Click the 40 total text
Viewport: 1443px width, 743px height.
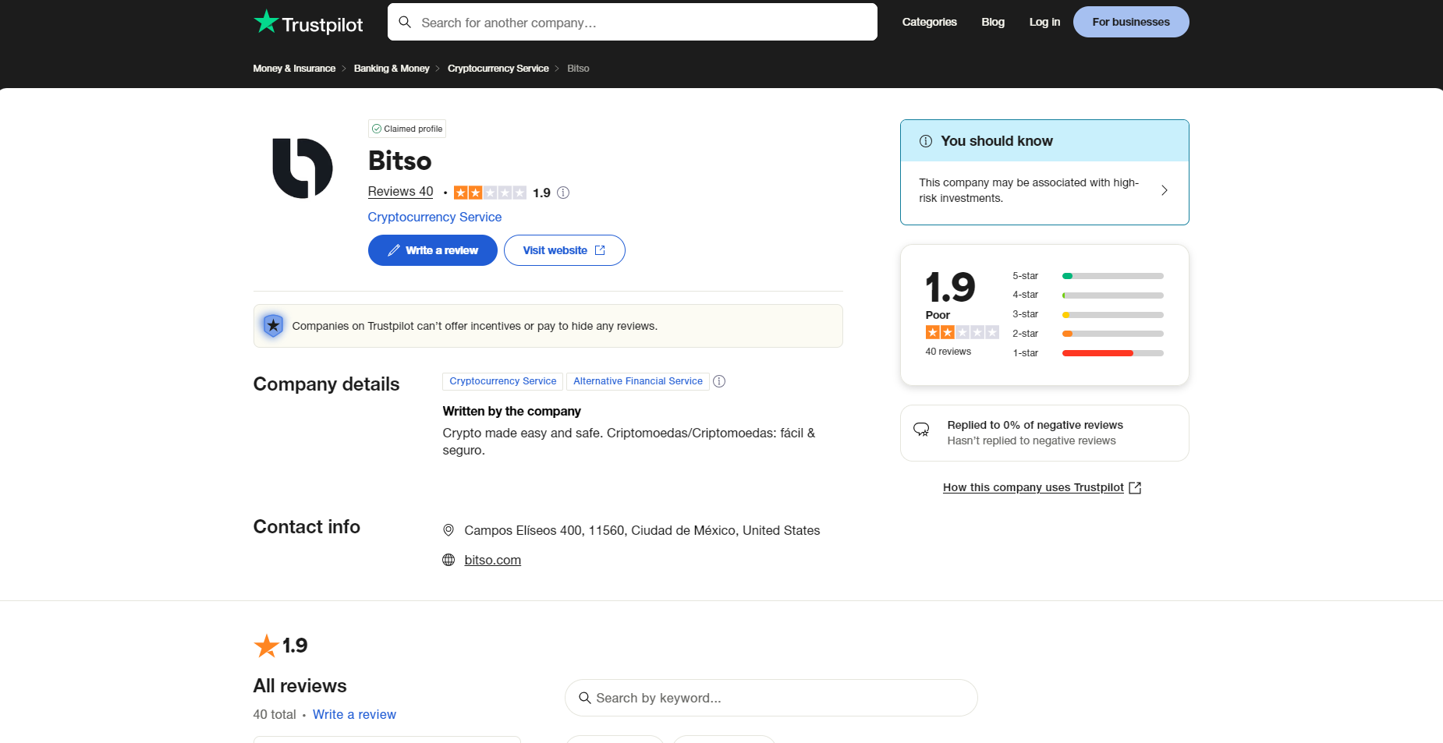click(x=275, y=714)
